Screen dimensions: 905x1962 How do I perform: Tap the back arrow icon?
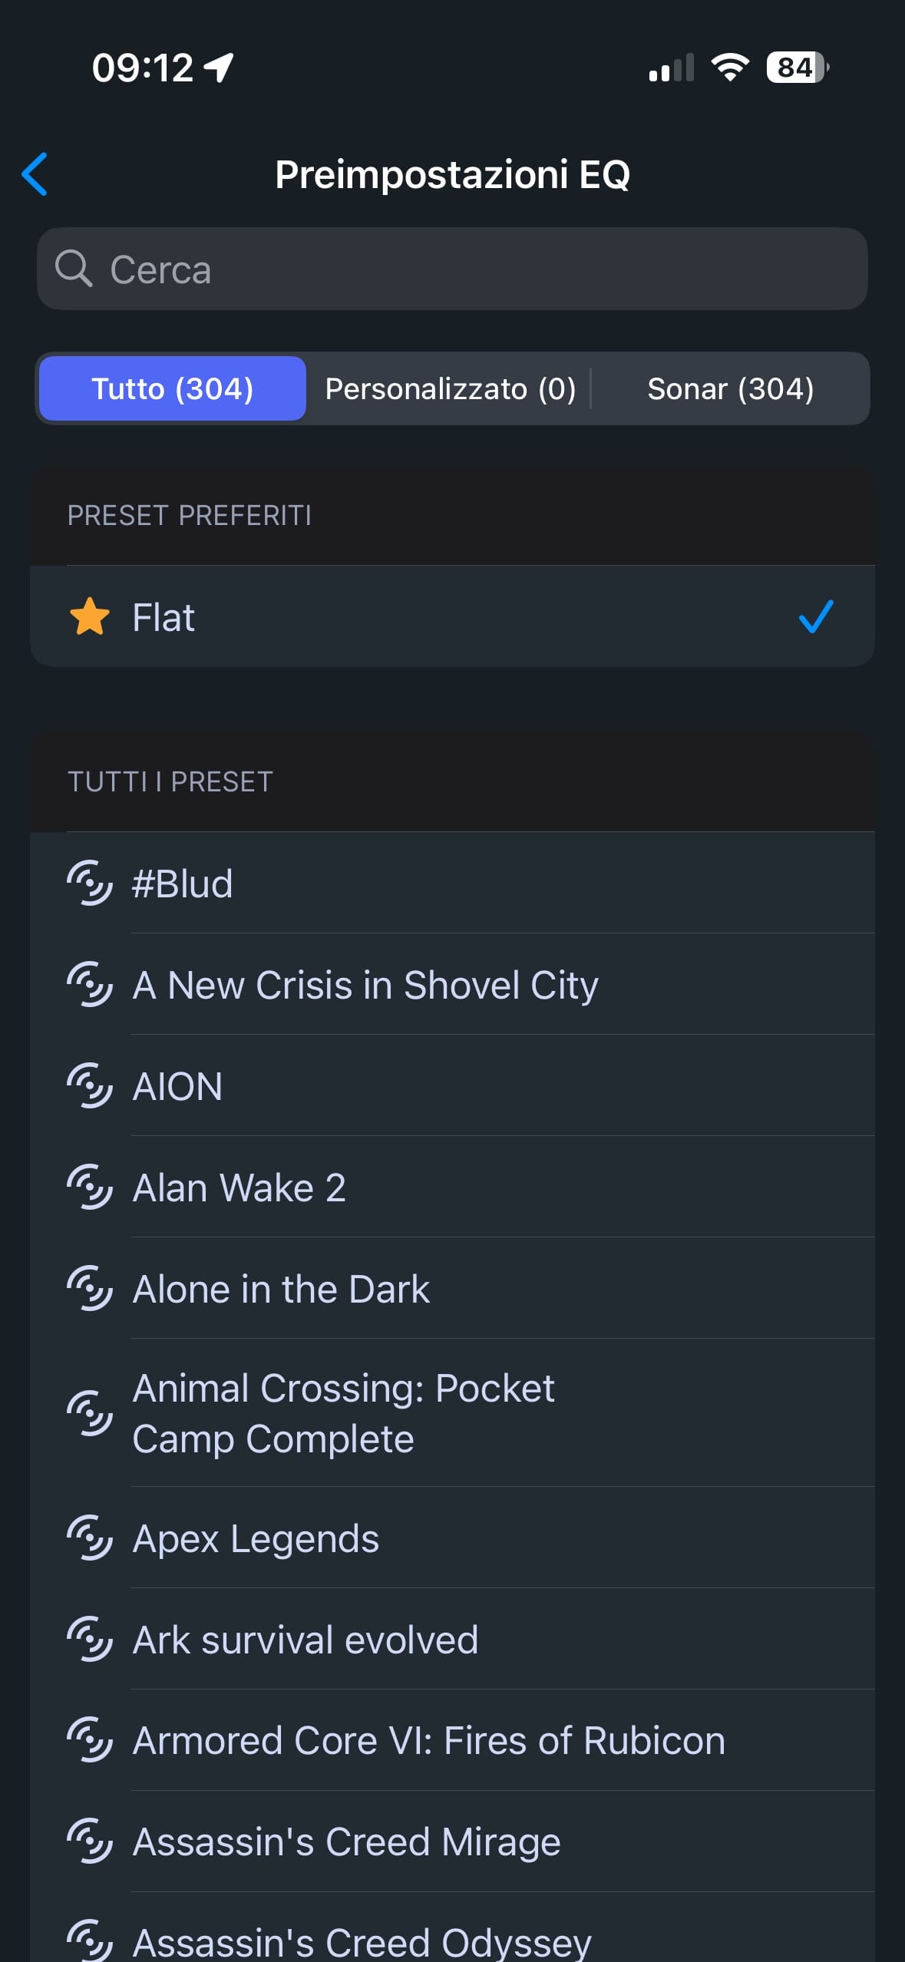35,174
